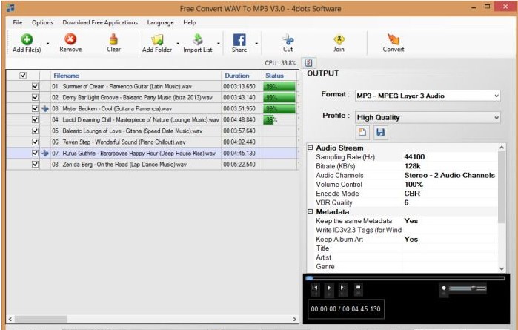Image resolution: width=518 pixels, height=330 pixels.
Task: Collapse the Audio Stream section
Action: pyautogui.click(x=311, y=148)
